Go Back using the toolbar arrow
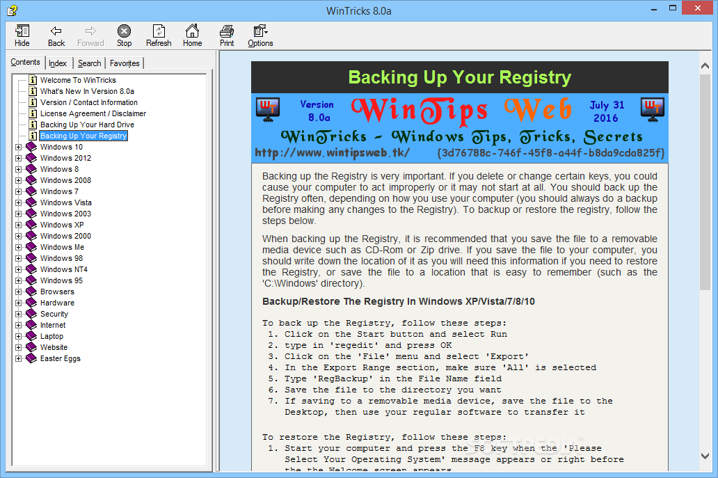Screen dimensions: 718x478 (x=56, y=31)
